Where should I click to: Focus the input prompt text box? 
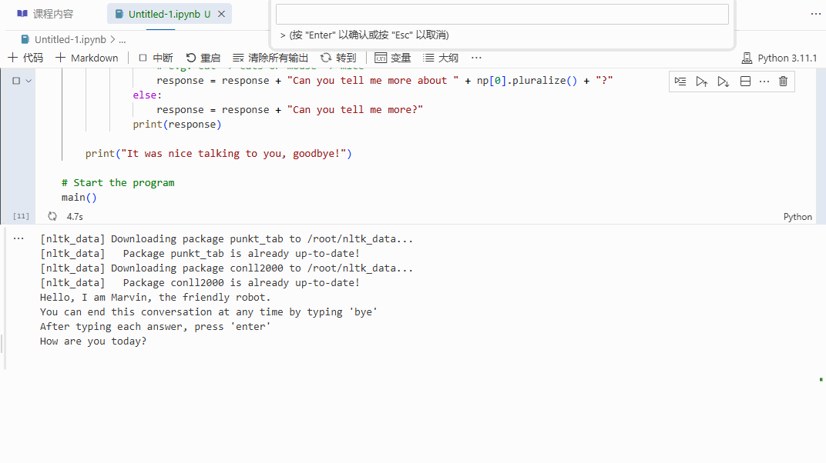(502, 15)
